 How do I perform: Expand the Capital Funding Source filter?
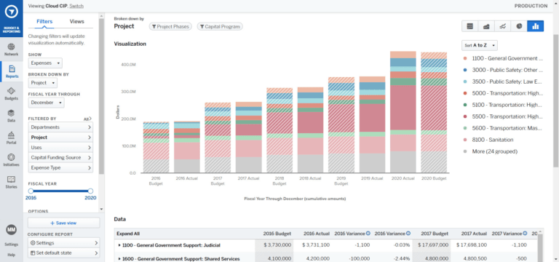tap(60, 157)
